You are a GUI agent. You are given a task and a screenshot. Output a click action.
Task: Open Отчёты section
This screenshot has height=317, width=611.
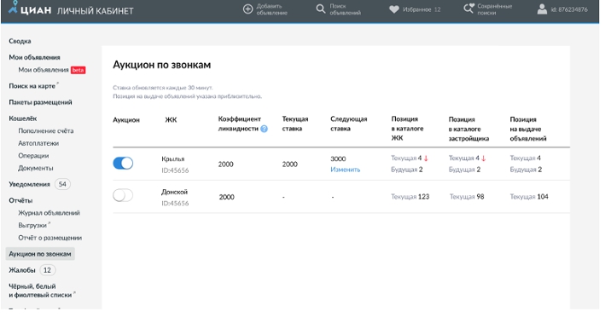pos(20,200)
